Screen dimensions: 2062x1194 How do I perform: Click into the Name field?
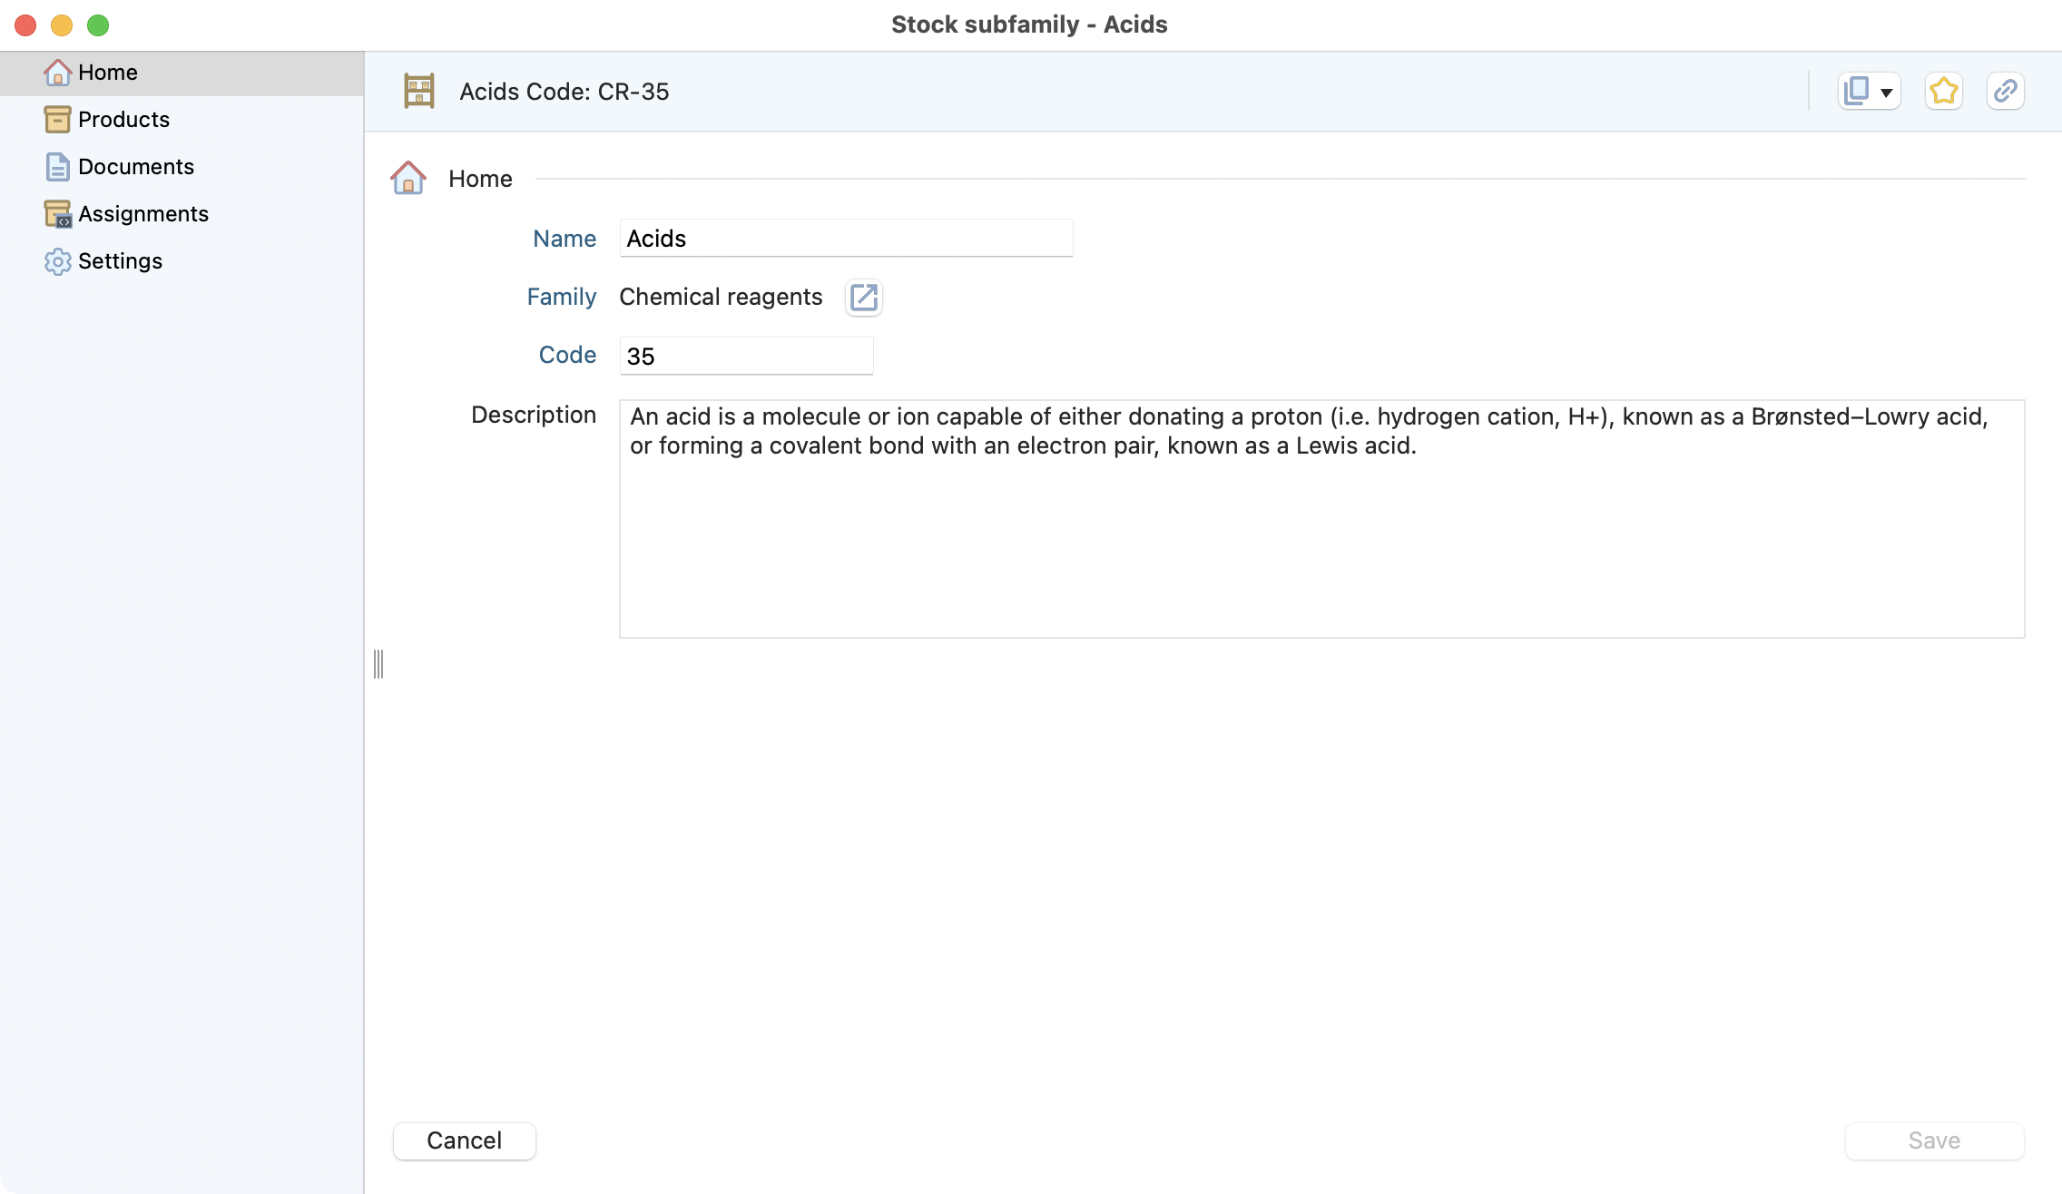coord(845,238)
